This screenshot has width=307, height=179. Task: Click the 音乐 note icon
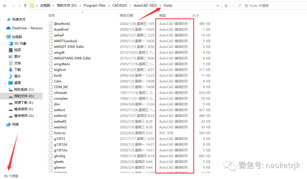(11, 76)
